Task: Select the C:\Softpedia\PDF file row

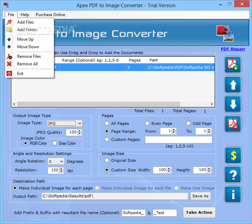Action: pyautogui.click(x=134, y=67)
